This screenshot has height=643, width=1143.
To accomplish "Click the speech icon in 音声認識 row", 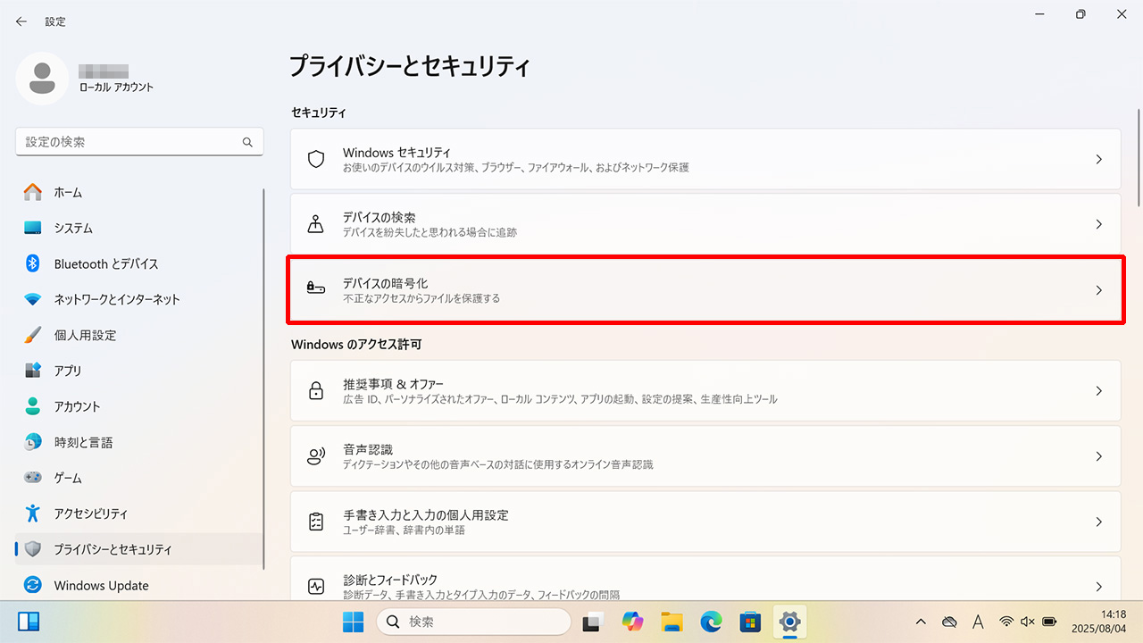I will (x=316, y=456).
